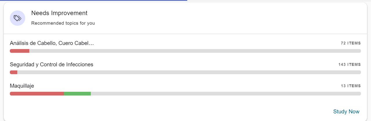Click the 143 ITEMS count label

[x=349, y=65]
